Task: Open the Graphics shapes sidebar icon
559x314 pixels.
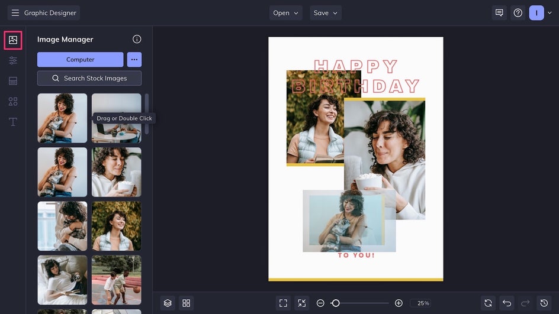Action: click(x=13, y=102)
